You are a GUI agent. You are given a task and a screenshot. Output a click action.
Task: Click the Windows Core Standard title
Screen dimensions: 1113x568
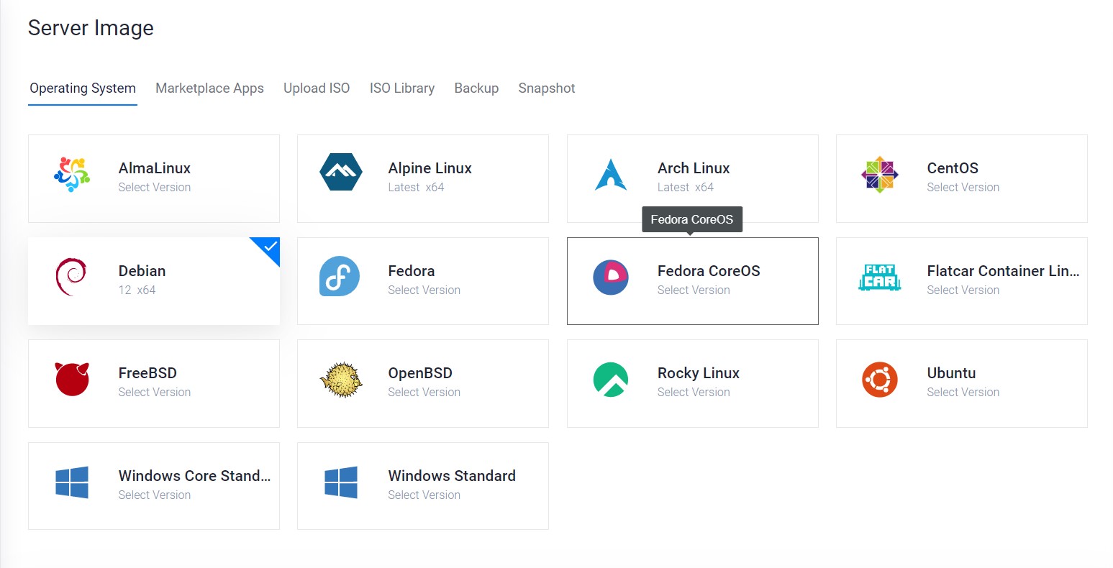coord(194,476)
